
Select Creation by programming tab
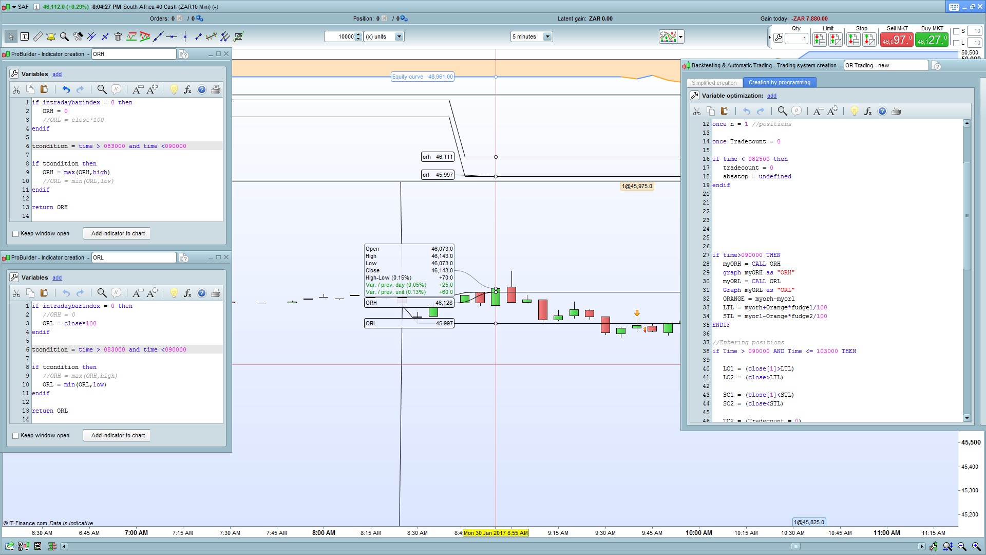pos(779,83)
